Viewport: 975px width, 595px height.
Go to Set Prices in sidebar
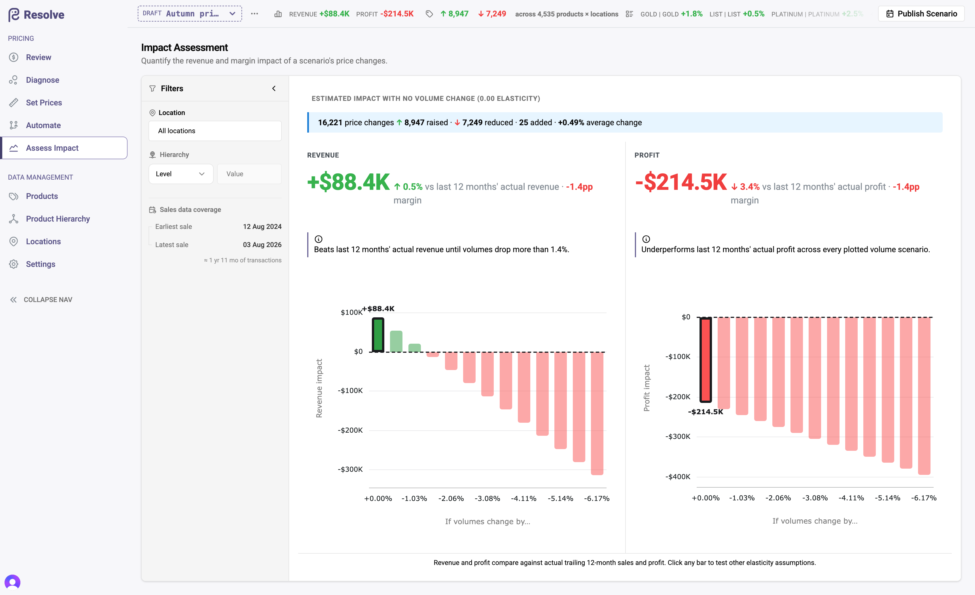pyautogui.click(x=44, y=103)
